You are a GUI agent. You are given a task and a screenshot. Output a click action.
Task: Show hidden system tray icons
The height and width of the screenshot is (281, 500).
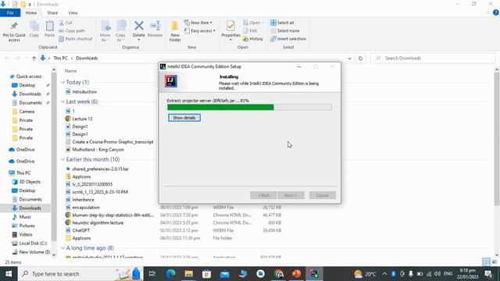pyautogui.click(x=384, y=274)
